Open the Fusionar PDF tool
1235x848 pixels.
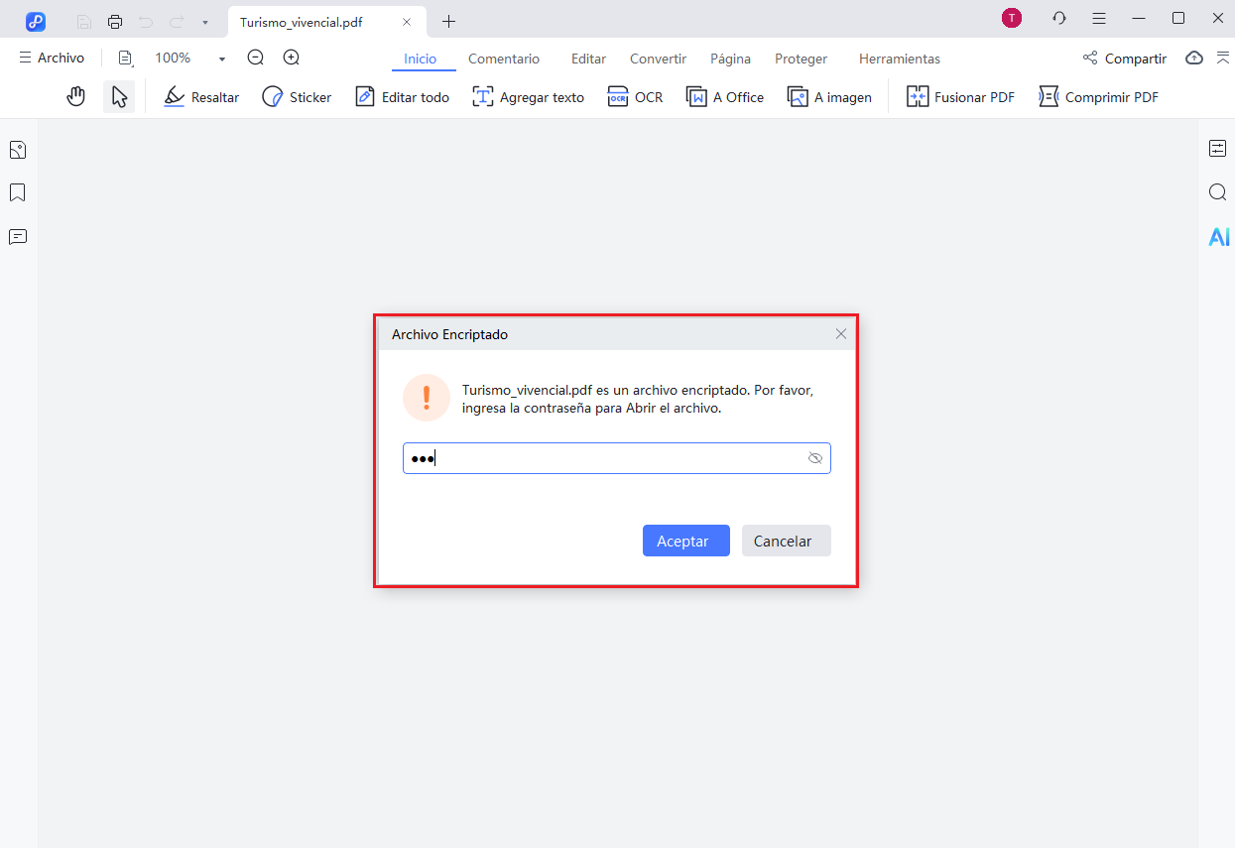[x=958, y=96]
